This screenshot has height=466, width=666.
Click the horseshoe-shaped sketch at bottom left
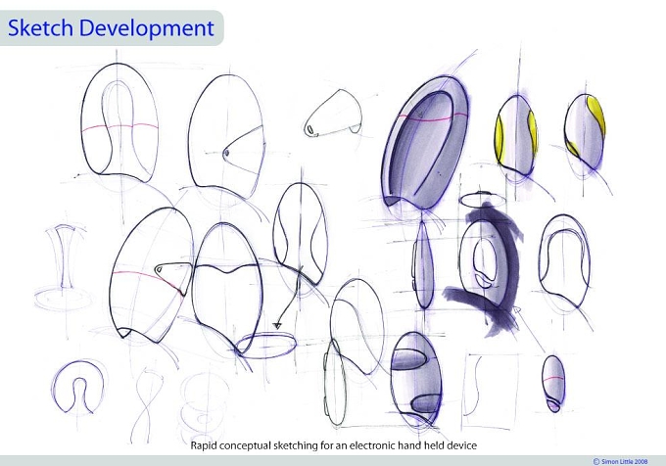click(79, 387)
